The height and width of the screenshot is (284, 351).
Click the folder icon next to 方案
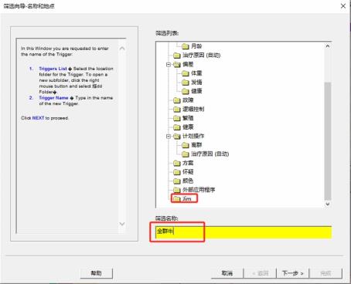177,163
